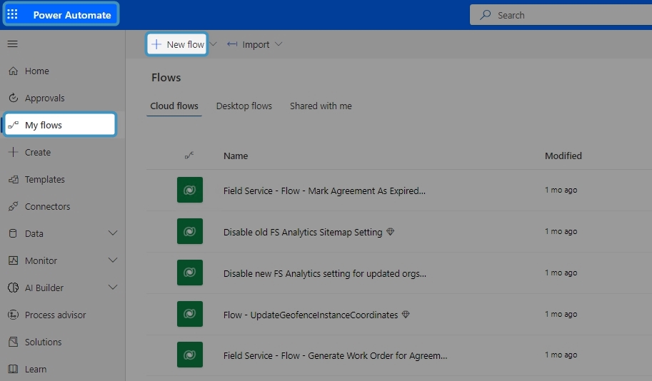Click icon for Disable new FS Analytics flow

[190, 273]
